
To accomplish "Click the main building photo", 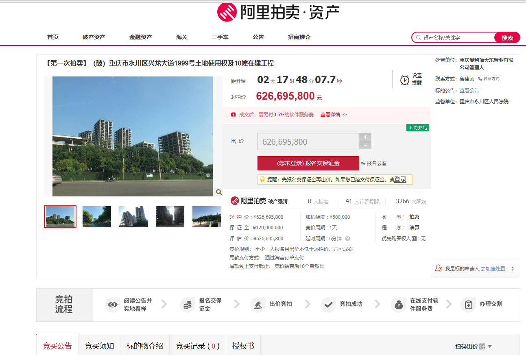I will click(x=133, y=137).
